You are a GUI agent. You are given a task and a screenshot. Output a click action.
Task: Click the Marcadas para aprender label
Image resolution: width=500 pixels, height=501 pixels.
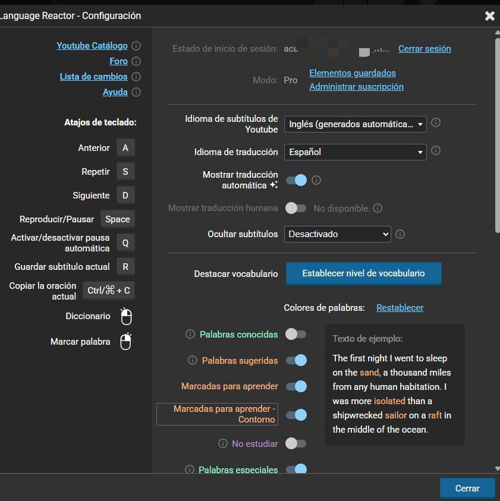click(229, 386)
